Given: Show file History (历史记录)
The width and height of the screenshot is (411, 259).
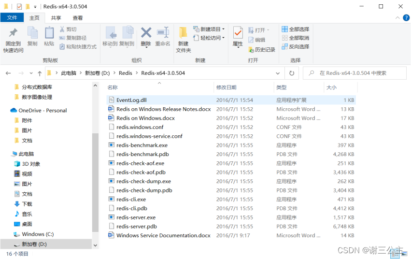Looking at the screenshot, I should coord(262,50).
